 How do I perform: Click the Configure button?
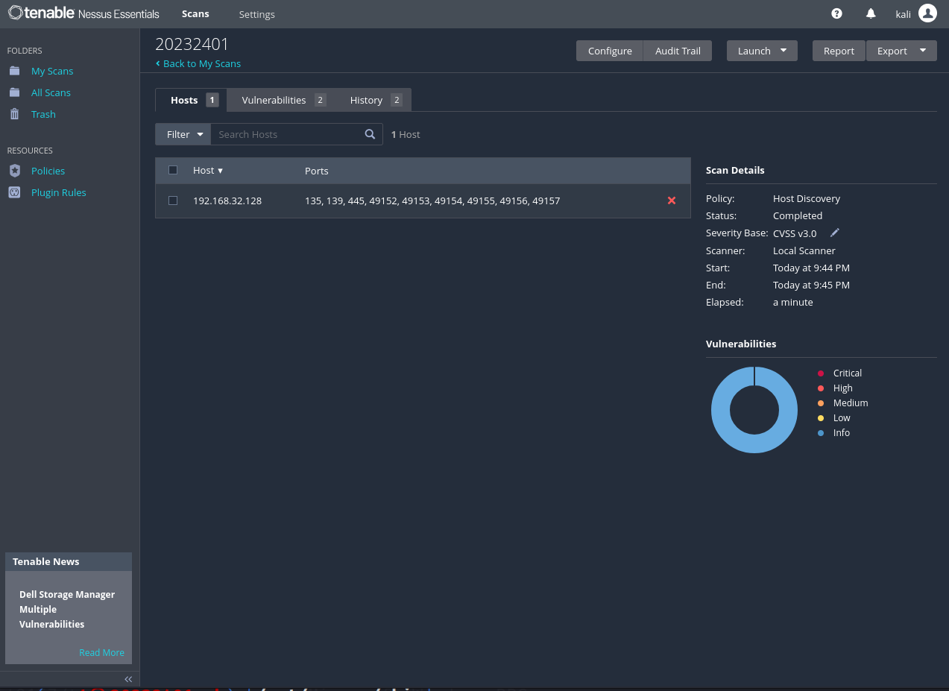point(610,51)
